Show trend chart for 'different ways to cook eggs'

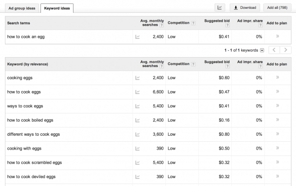click(x=138, y=134)
